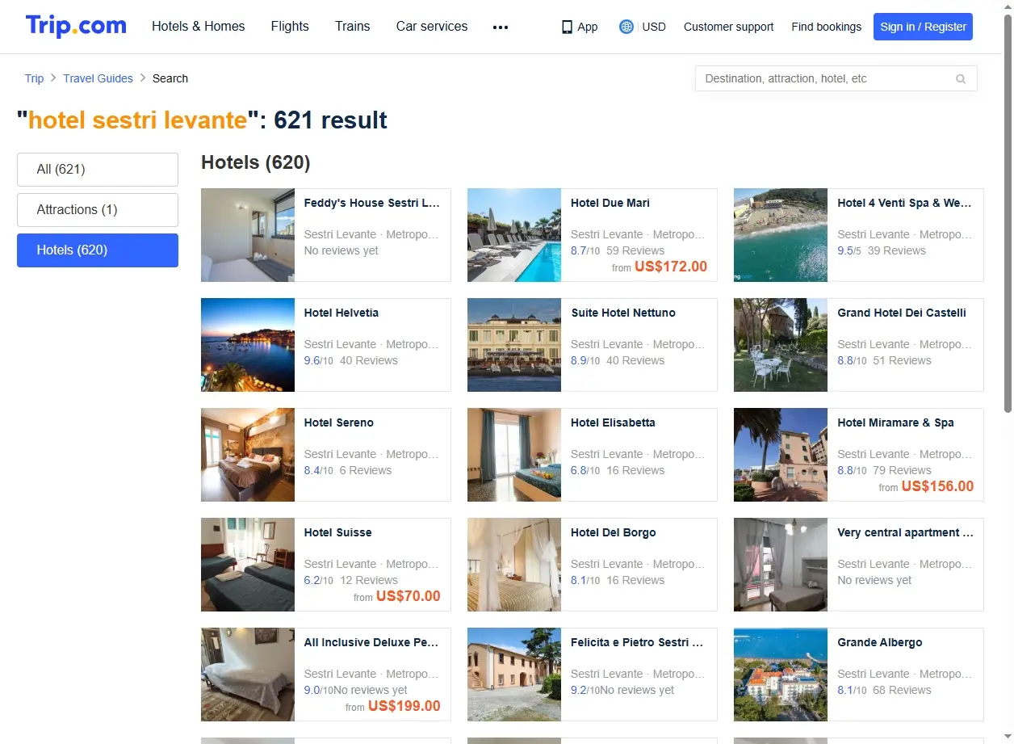The width and height of the screenshot is (1014, 744).
Task: Click Hotel Helvetia's 40 Reviews text
Action: tap(369, 360)
